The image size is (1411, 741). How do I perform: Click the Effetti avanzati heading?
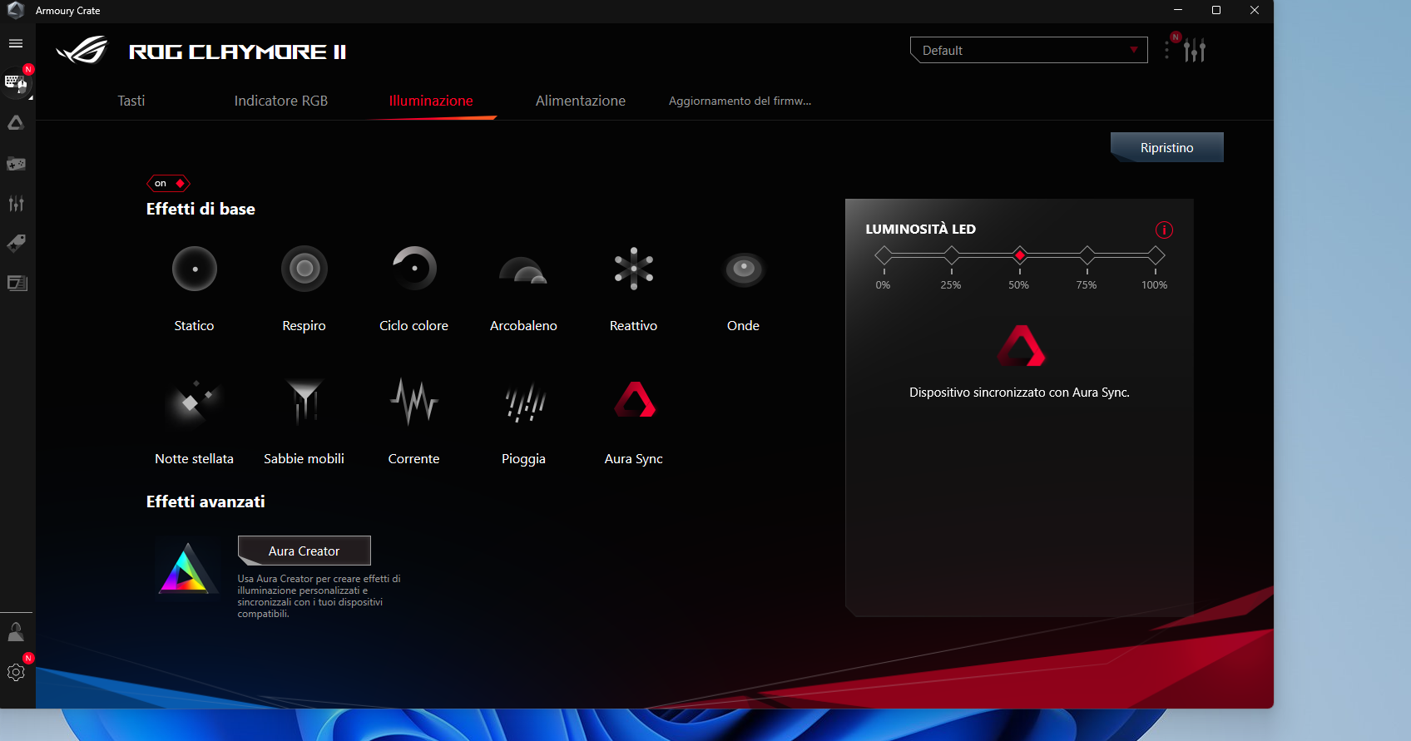pos(206,501)
